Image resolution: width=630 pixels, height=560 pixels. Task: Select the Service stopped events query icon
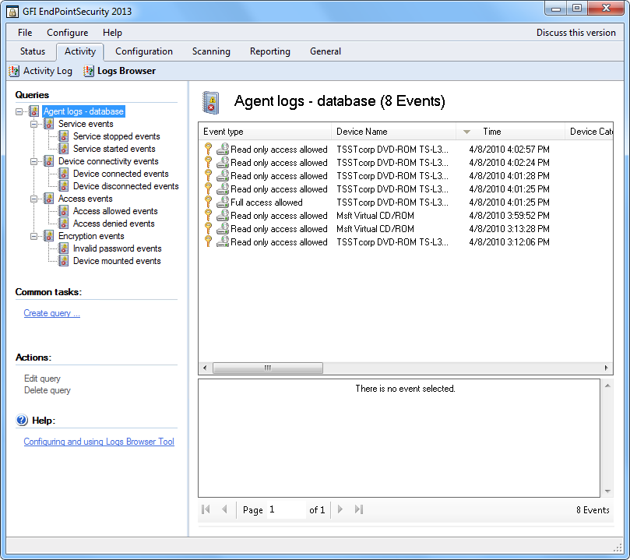coord(64,136)
